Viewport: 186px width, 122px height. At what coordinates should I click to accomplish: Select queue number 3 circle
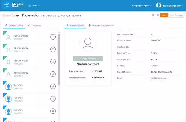tap(53, 62)
